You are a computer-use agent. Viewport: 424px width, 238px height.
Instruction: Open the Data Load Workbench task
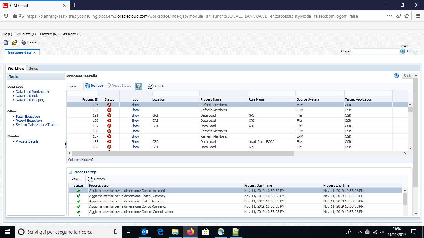click(32, 91)
